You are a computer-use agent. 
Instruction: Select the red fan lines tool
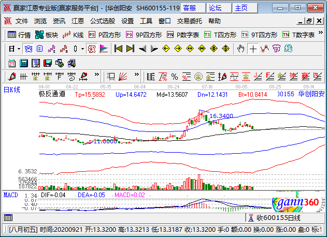coord(123,77)
